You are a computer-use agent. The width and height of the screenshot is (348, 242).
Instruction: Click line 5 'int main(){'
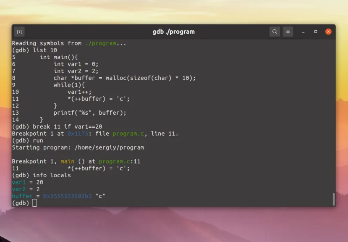[59, 57]
